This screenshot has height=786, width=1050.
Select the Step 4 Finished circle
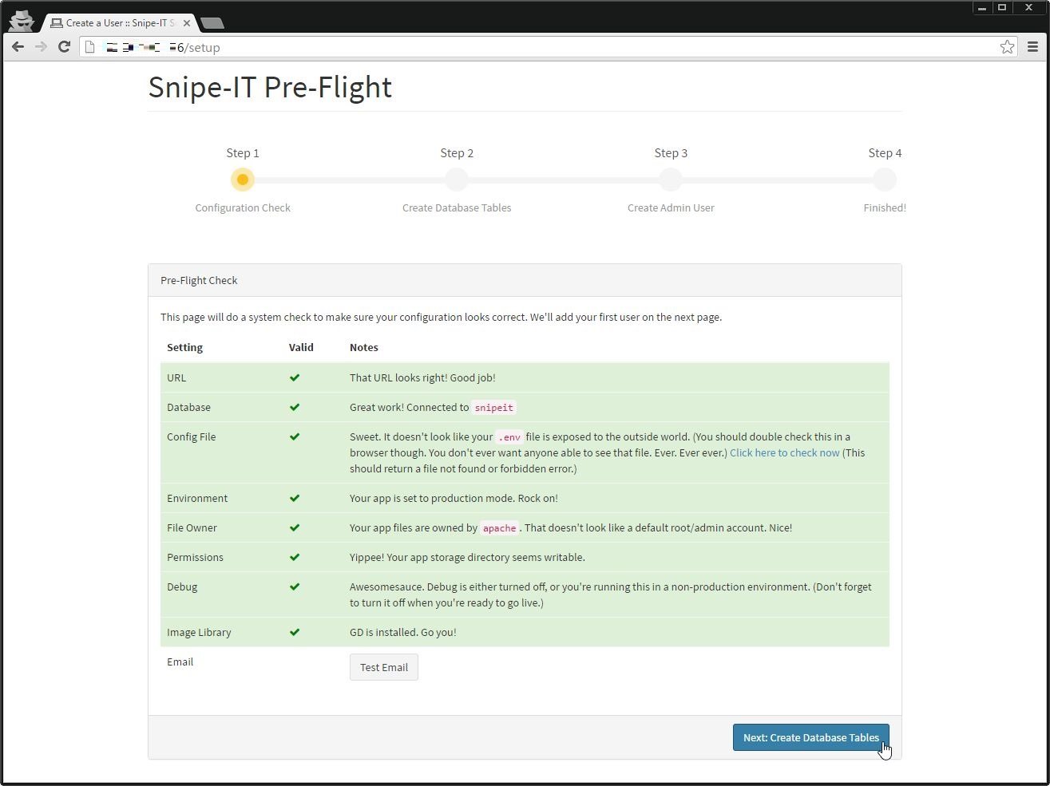point(885,180)
